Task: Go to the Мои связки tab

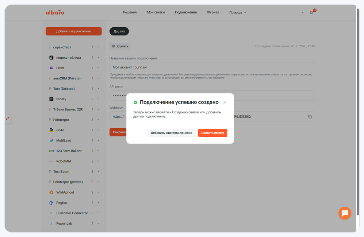Action: click(x=156, y=12)
